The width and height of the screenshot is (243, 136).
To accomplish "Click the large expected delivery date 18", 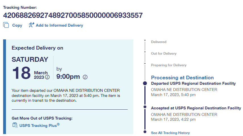I will (x=21, y=73).
